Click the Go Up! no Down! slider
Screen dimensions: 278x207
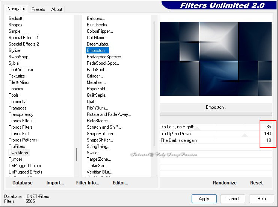pyautogui.click(x=229, y=134)
